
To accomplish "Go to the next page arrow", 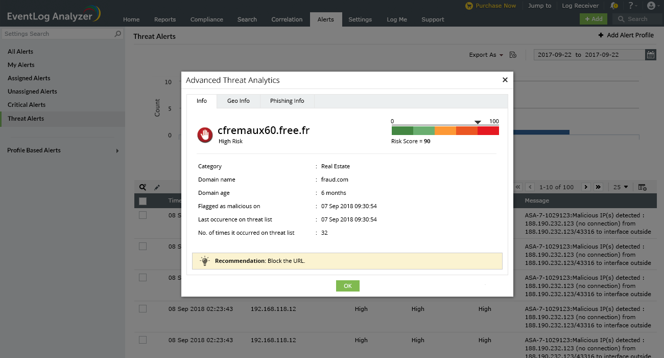I will coord(586,187).
